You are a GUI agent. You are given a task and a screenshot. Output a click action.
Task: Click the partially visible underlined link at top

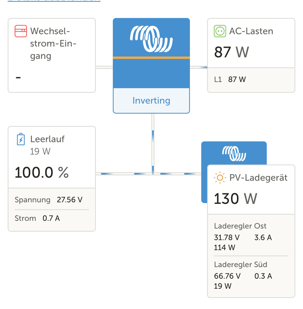pos(54,1)
